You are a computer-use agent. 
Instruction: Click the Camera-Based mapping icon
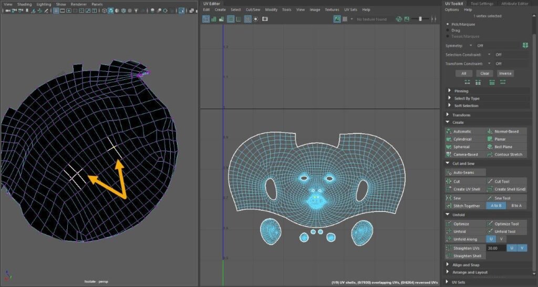pyautogui.click(x=449, y=154)
